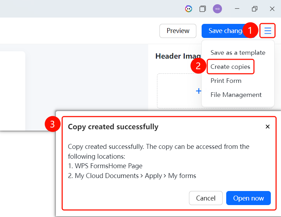281x217 pixels.
Task: Click the Header Image heading text
Action: 178,56
